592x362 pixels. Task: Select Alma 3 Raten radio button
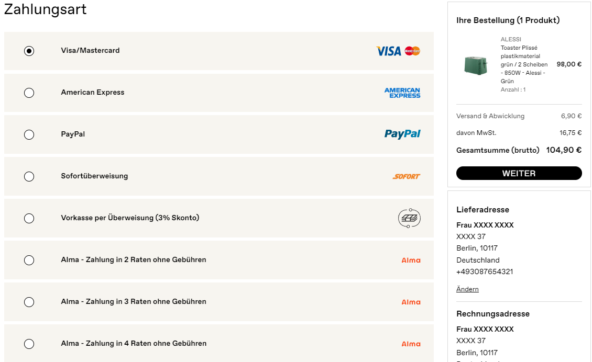pyautogui.click(x=29, y=302)
